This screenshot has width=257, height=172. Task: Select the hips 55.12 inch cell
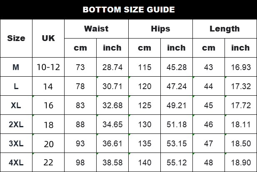coord(177,162)
